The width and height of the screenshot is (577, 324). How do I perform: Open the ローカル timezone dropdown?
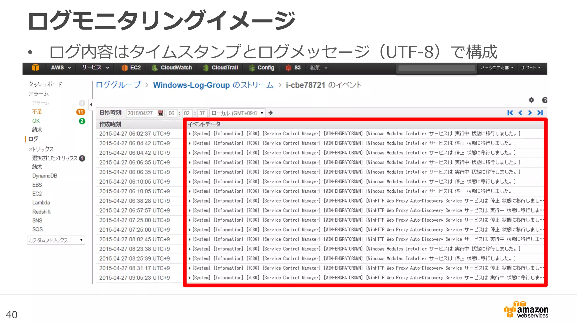[238, 113]
